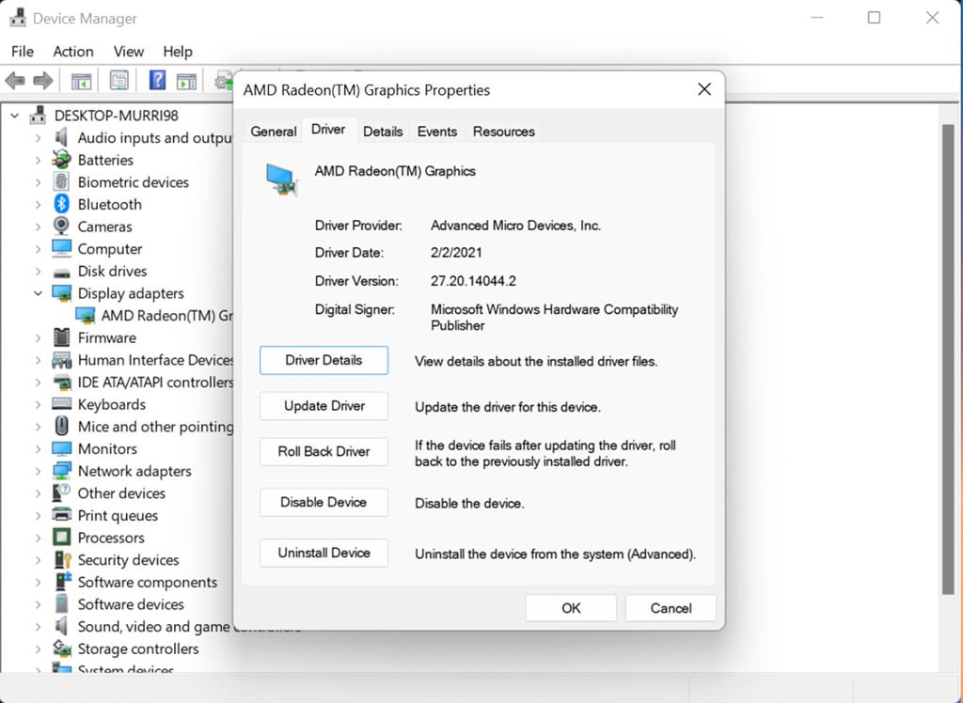Click the Update Driver button

[x=324, y=406]
